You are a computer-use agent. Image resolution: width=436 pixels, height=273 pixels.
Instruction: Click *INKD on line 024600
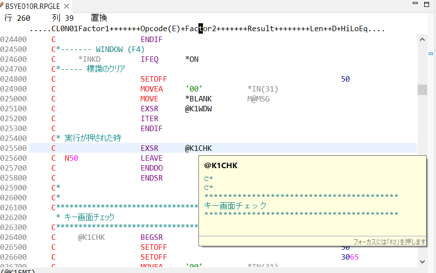[89, 59]
